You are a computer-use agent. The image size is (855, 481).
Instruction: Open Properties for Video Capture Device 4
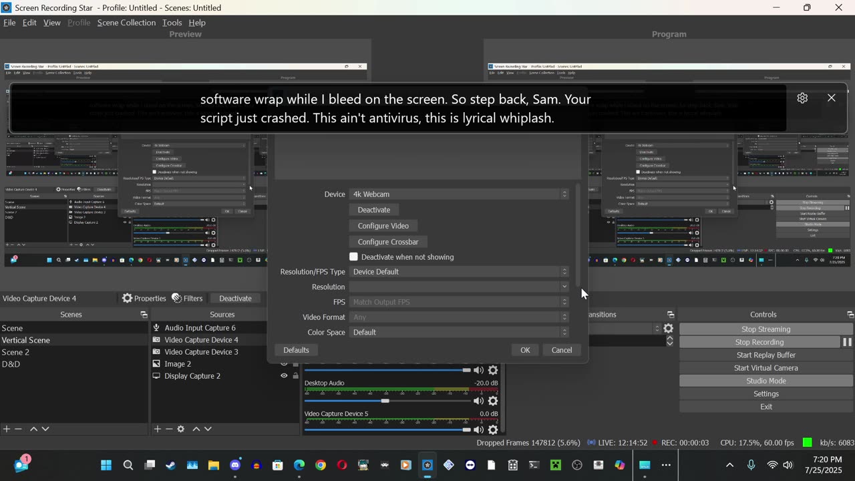coord(144,298)
